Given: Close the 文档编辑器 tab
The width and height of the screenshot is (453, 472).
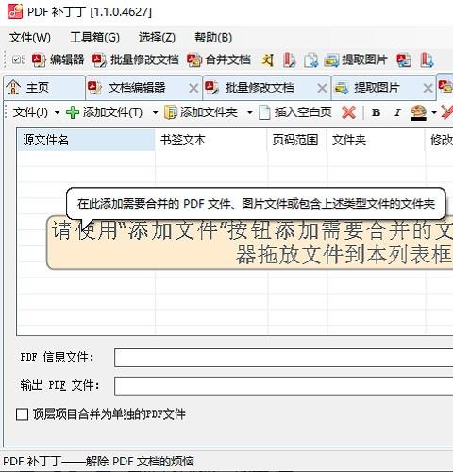Looking at the screenshot, I should (x=193, y=88).
